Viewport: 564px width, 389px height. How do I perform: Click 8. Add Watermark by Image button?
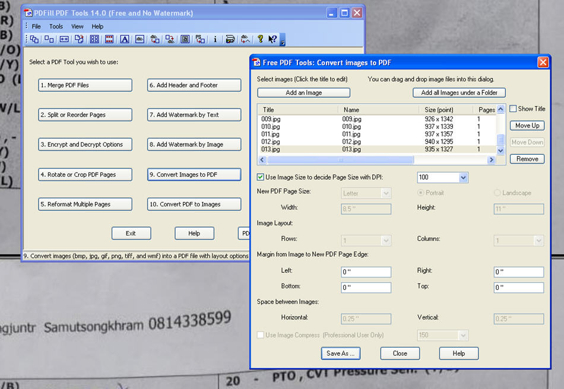point(194,145)
